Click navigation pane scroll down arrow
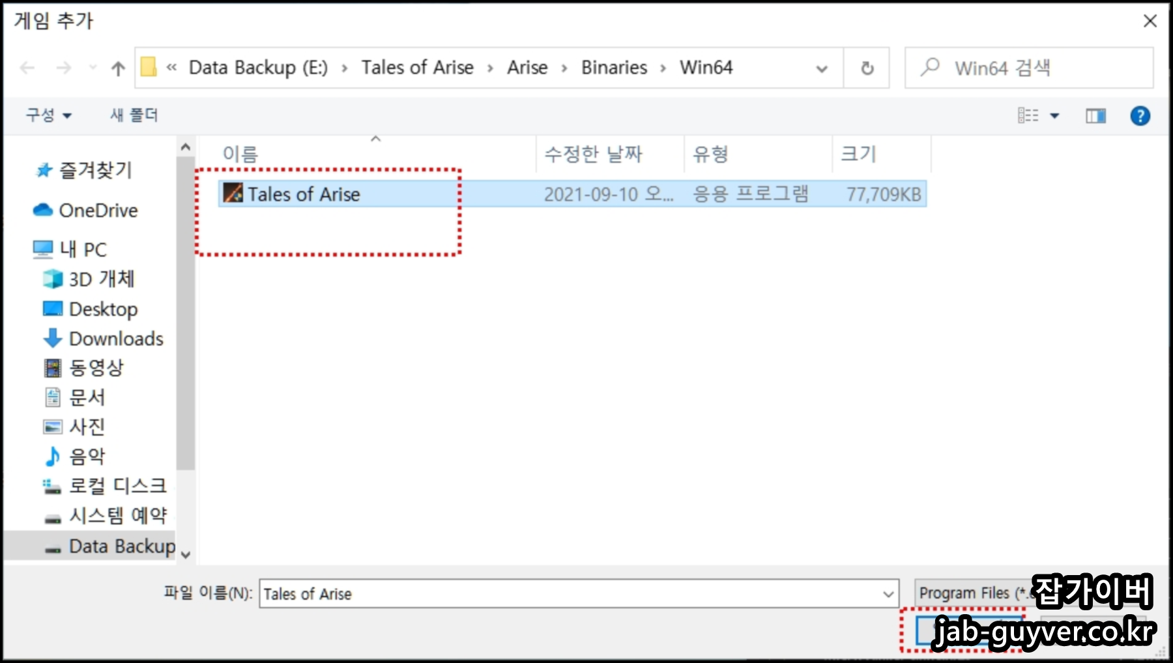The height and width of the screenshot is (663, 1173). pos(186,555)
